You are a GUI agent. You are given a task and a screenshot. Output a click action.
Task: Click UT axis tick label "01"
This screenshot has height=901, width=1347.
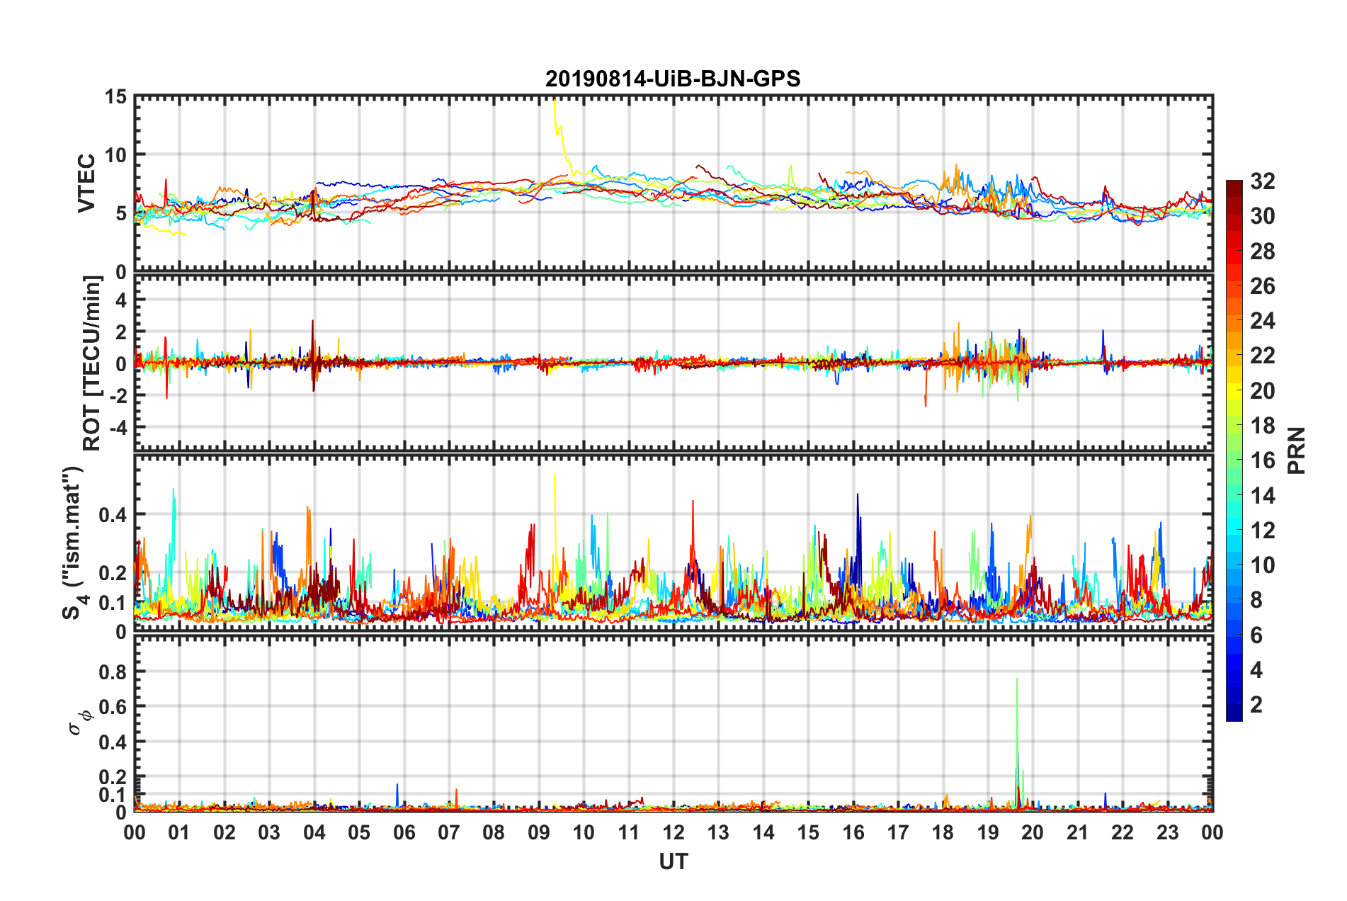(x=179, y=832)
